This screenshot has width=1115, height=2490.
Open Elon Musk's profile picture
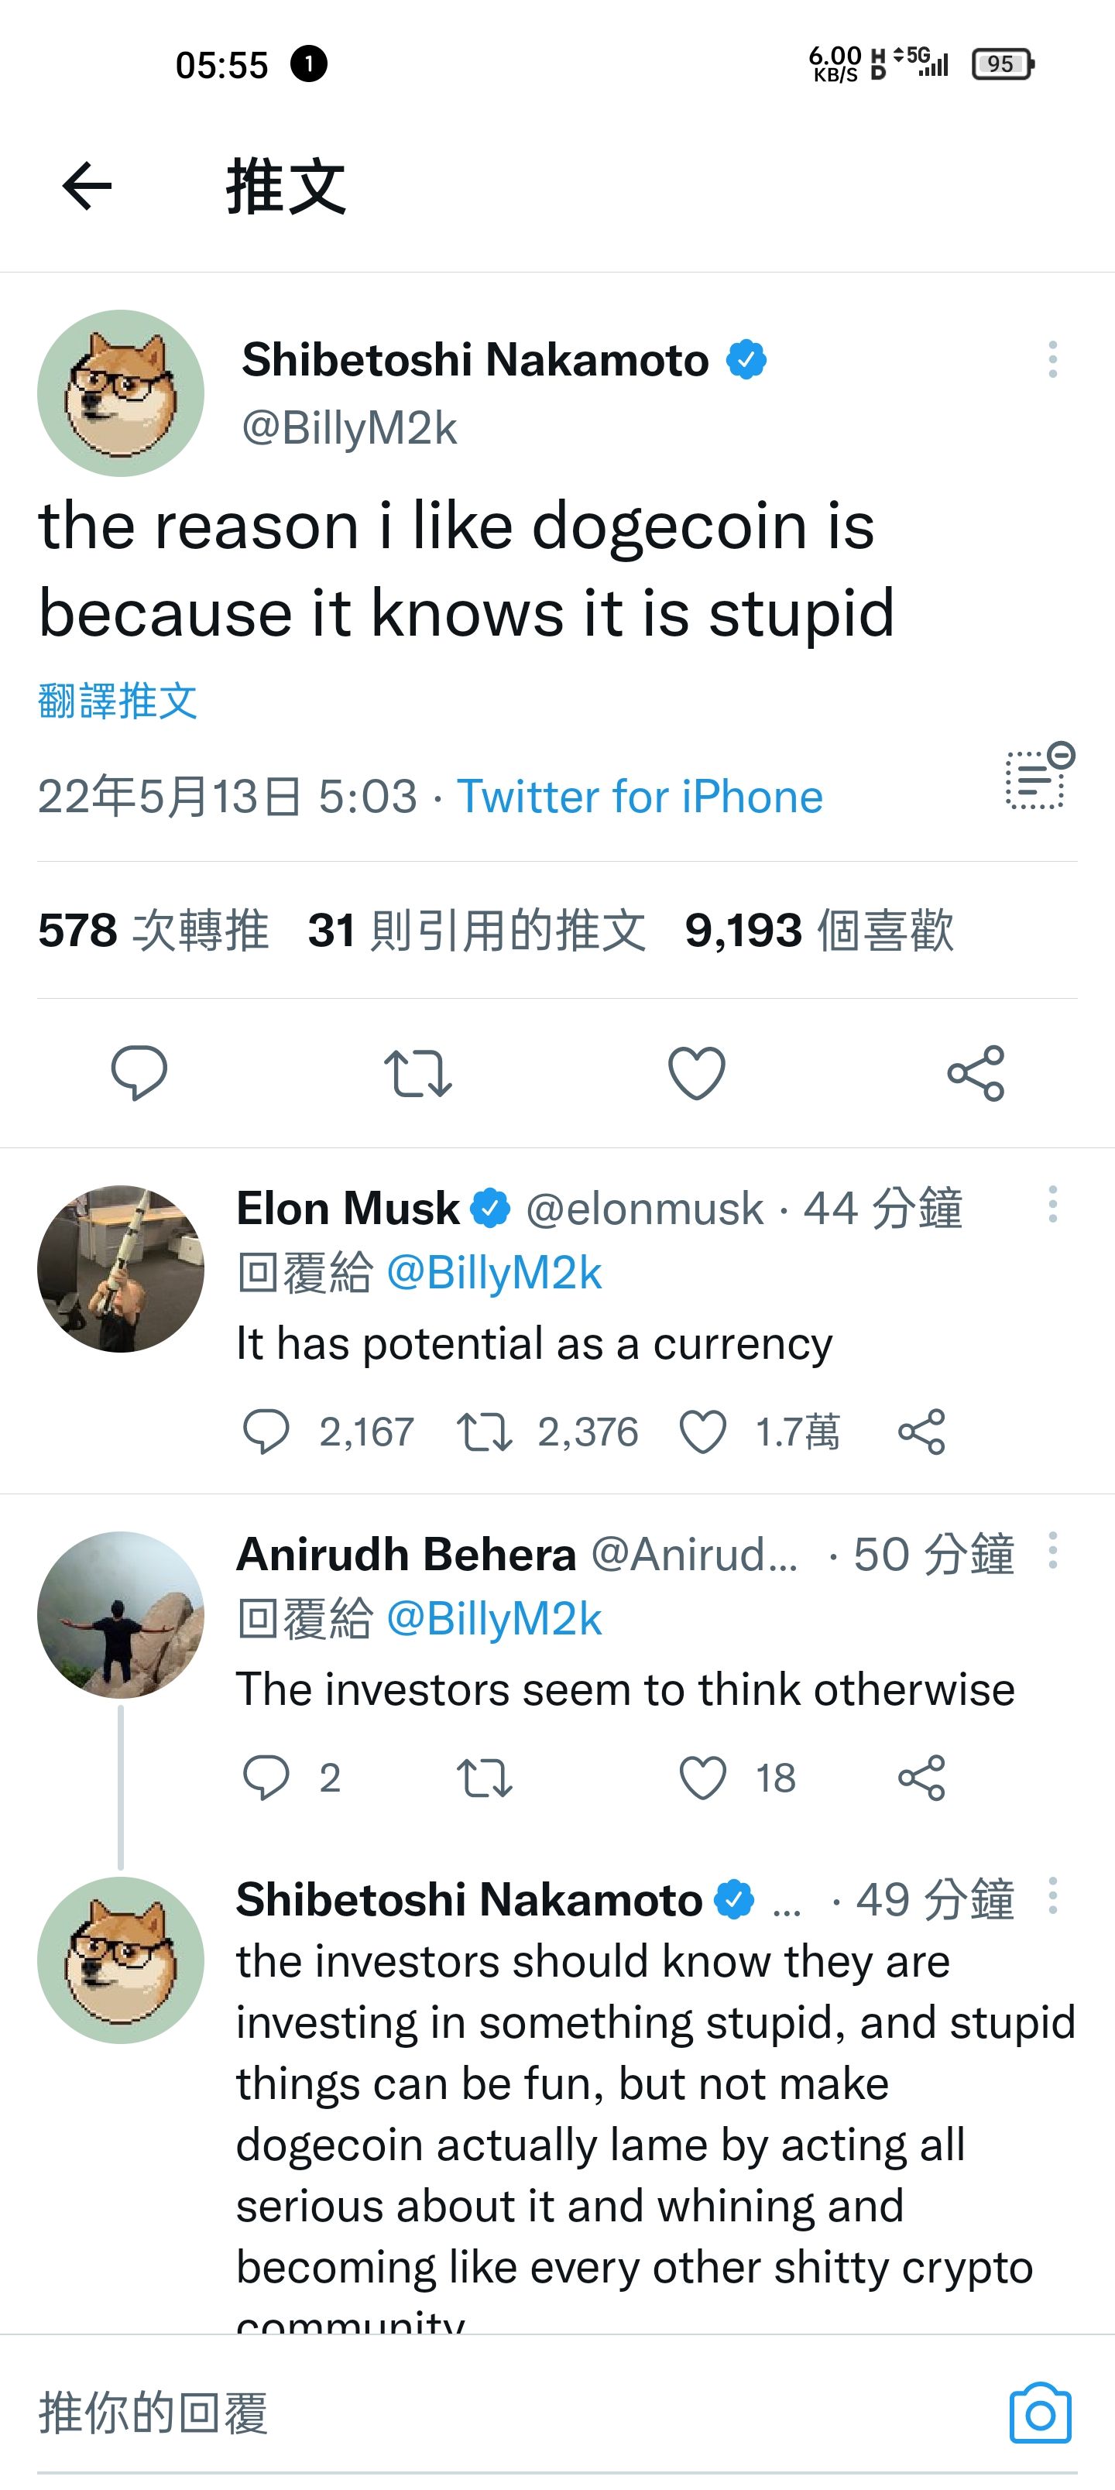pos(121,1268)
